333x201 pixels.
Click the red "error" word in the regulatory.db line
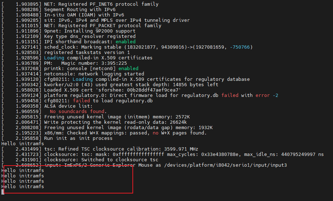point(262,95)
